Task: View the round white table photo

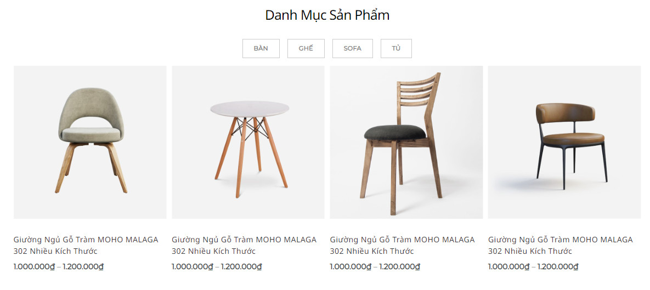Action: (248, 142)
